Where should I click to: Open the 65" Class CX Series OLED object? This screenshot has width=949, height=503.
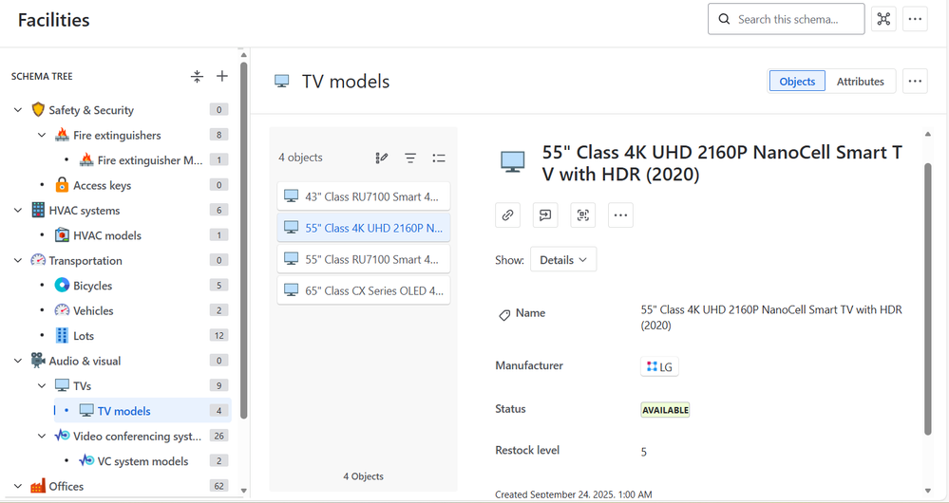[x=364, y=290]
